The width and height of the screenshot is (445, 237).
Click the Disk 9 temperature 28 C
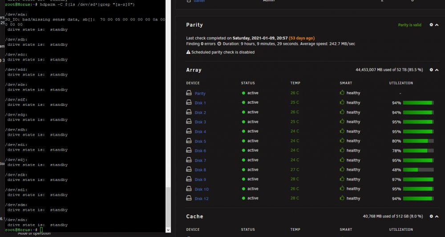[x=295, y=179]
